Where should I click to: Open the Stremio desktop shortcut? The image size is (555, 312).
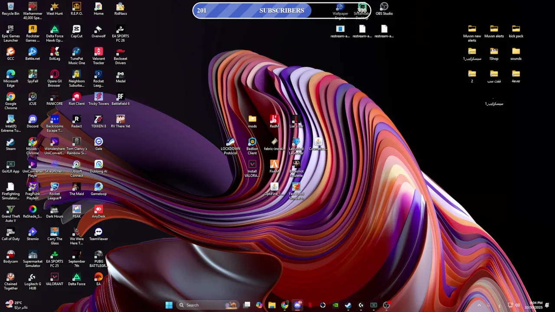point(33,234)
